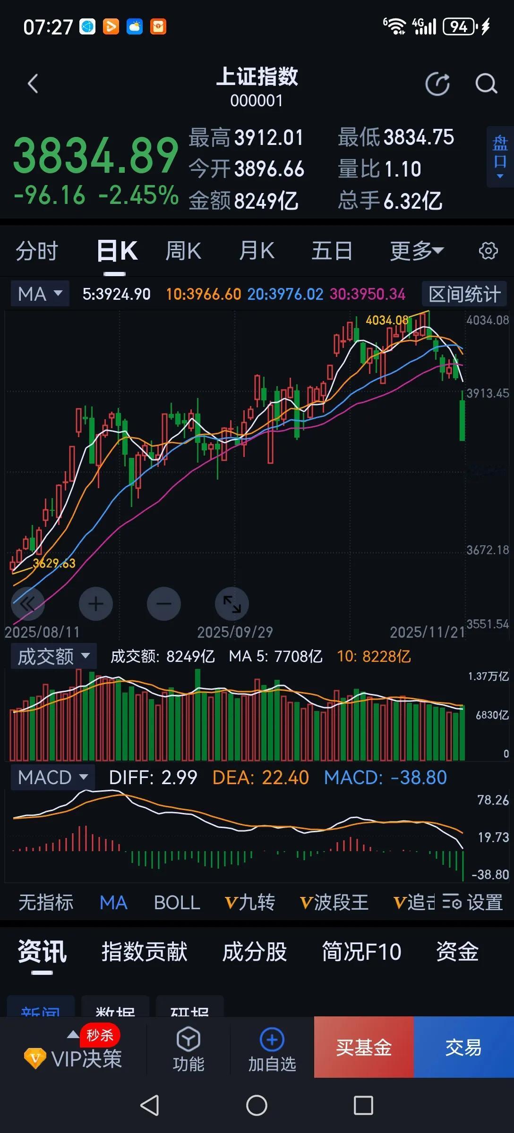The image size is (514, 1133).
Task: Expand chart to fullscreen icon
Action: (x=232, y=603)
